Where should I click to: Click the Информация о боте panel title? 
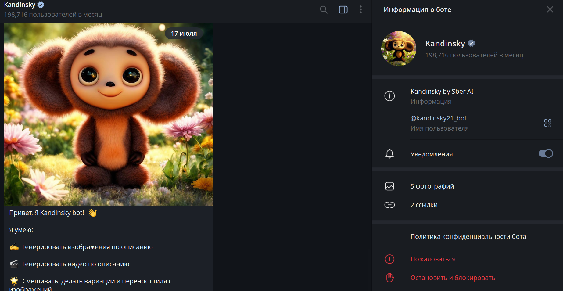click(x=417, y=9)
